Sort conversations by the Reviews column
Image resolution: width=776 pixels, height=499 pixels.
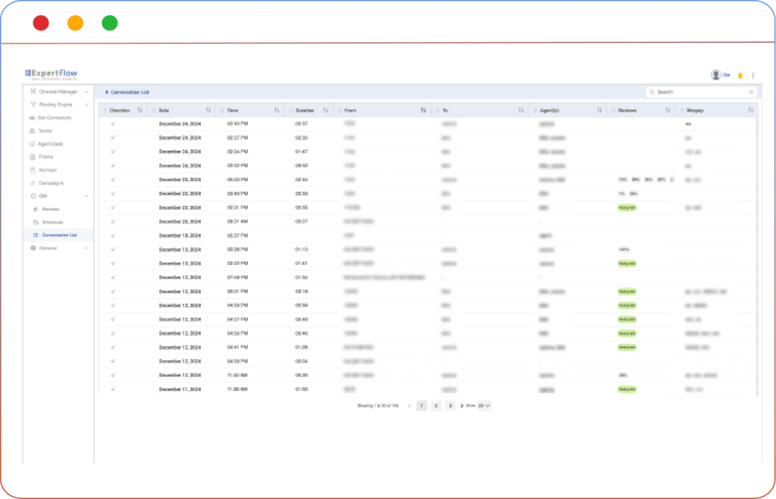(668, 111)
